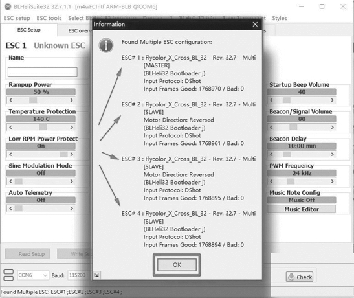Click the 'ESC# 1 : Flycolor_X_Cross_BL_32' line
Viewport: 354px width, 298px height.
(189, 58)
